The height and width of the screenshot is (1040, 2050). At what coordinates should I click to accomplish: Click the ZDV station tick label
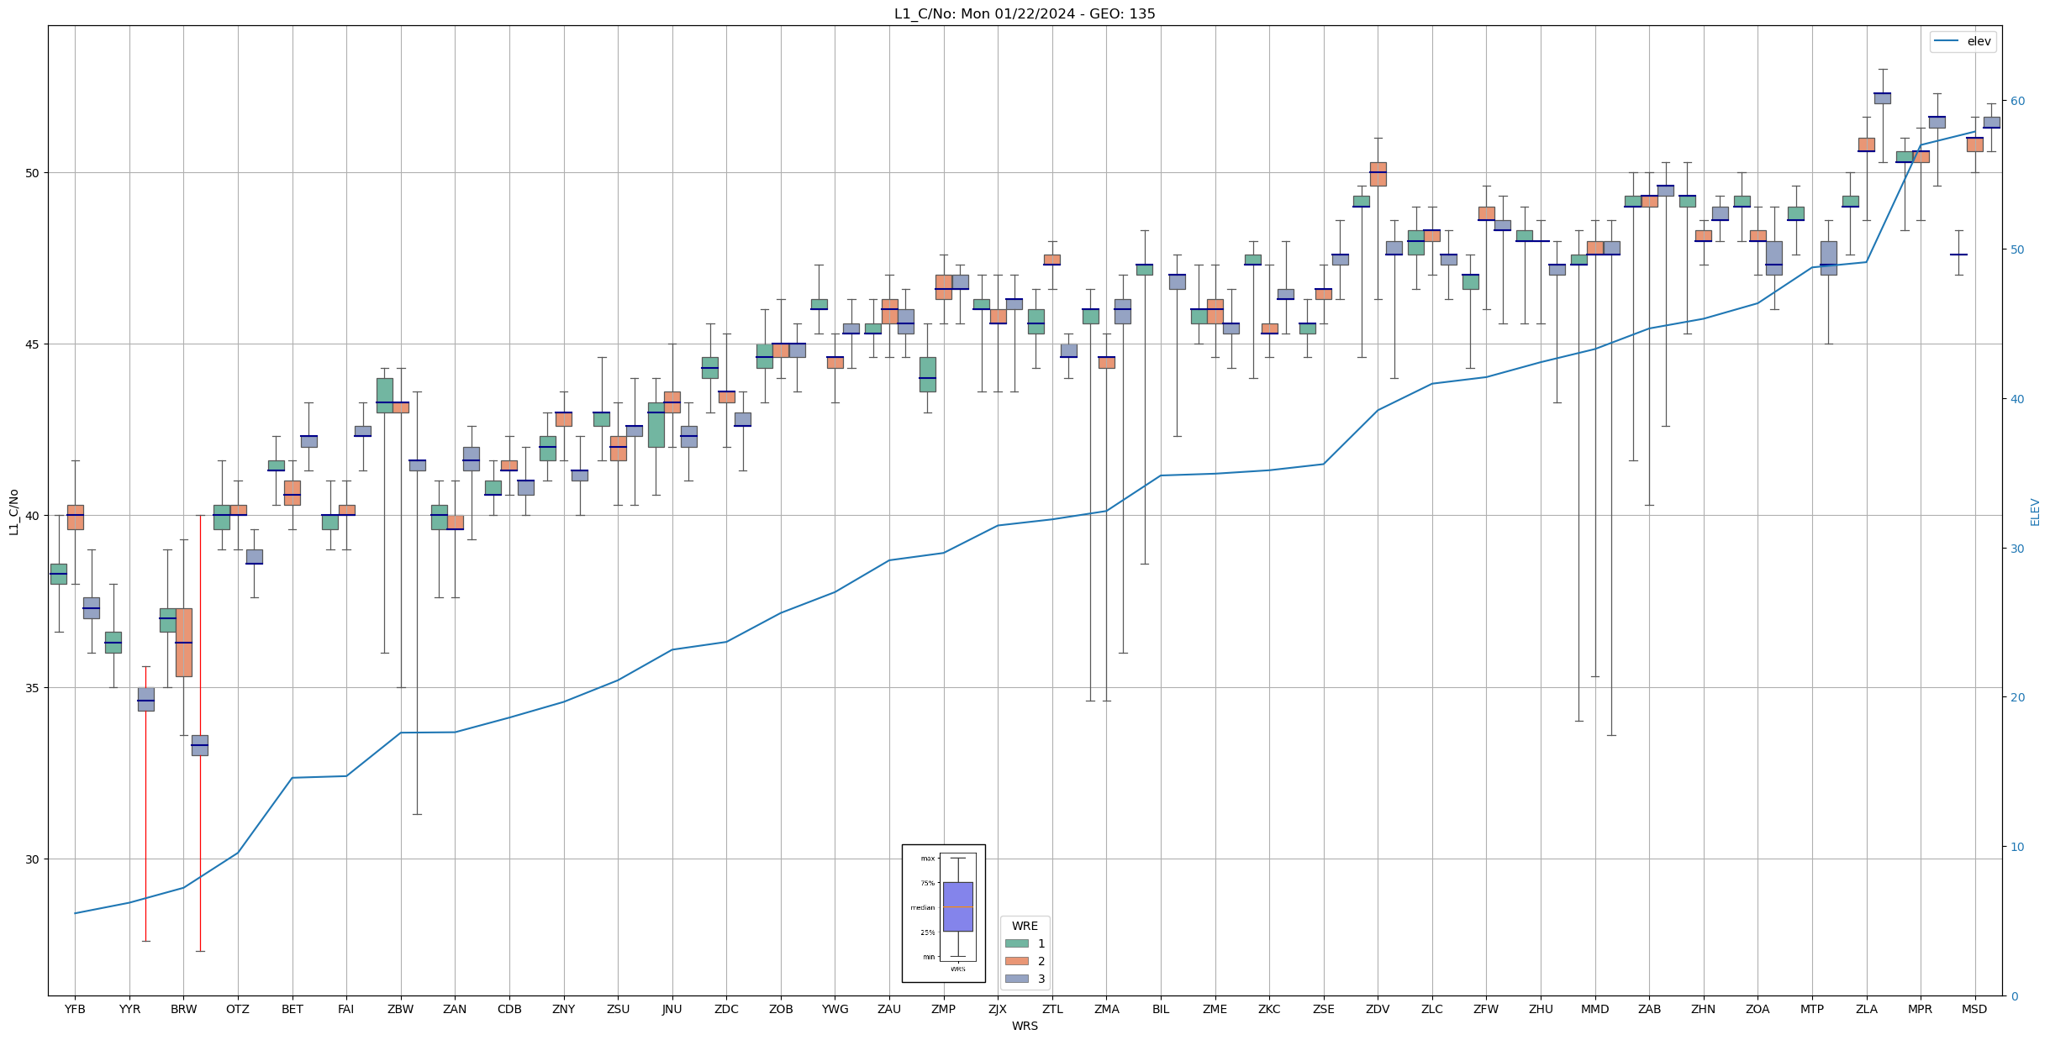[x=1378, y=1010]
